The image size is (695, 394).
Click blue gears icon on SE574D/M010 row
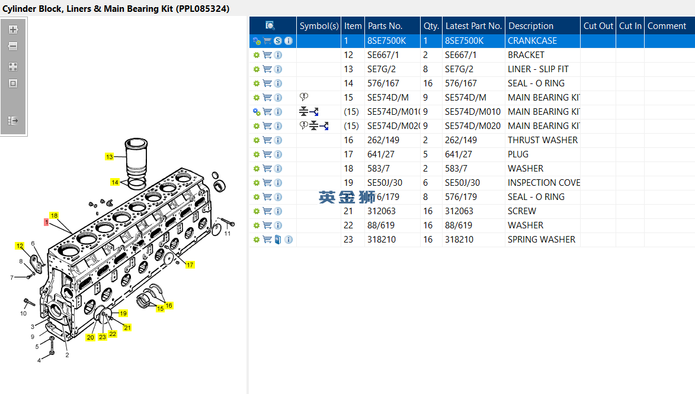pyautogui.click(x=257, y=112)
